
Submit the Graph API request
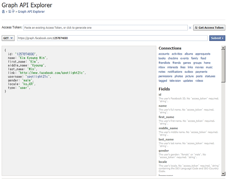[x=217, y=38]
